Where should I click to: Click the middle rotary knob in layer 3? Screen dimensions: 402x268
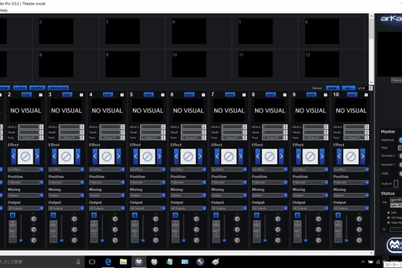[x=74, y=229]
